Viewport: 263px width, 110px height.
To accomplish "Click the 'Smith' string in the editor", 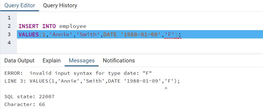I will (86, 34).
